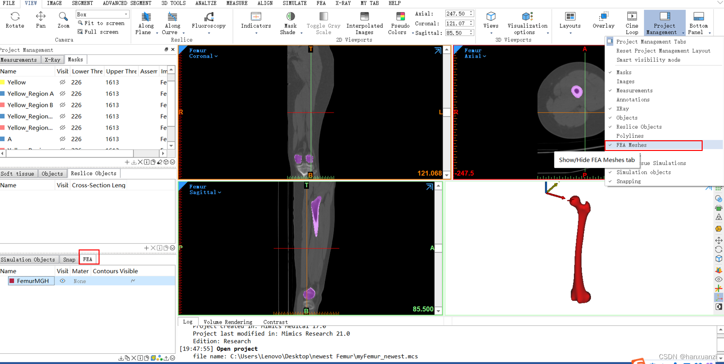Viewport: 724px width, 364px height.
Task: Open the FILE menu
Action: tap(9, 3)
